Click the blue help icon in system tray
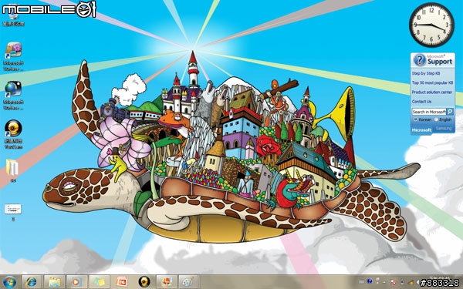 370,281
